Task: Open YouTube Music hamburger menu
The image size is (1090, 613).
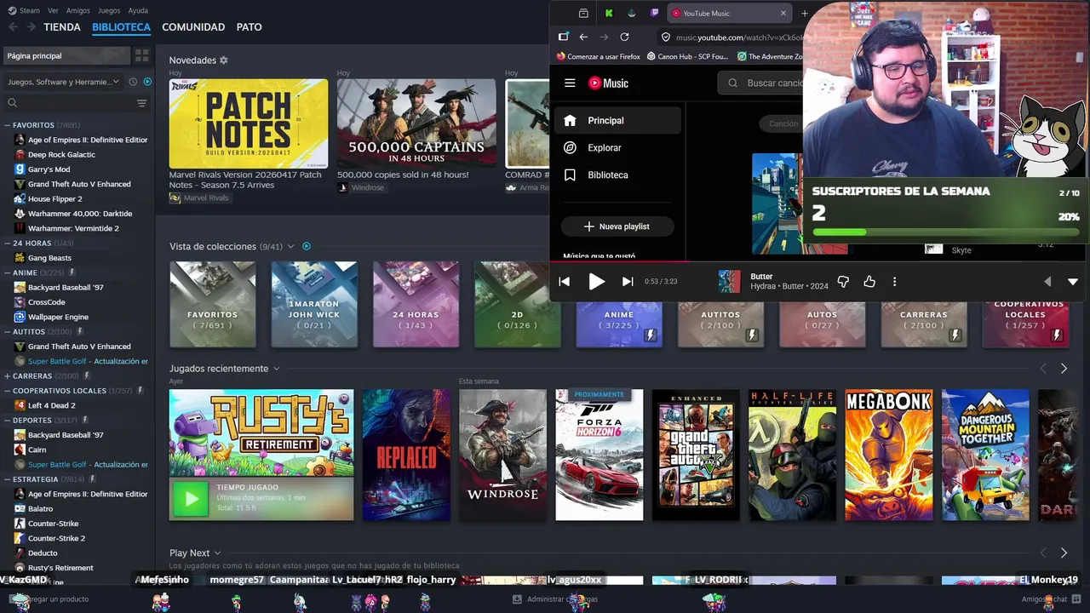Action: click(x=570, y=83)
